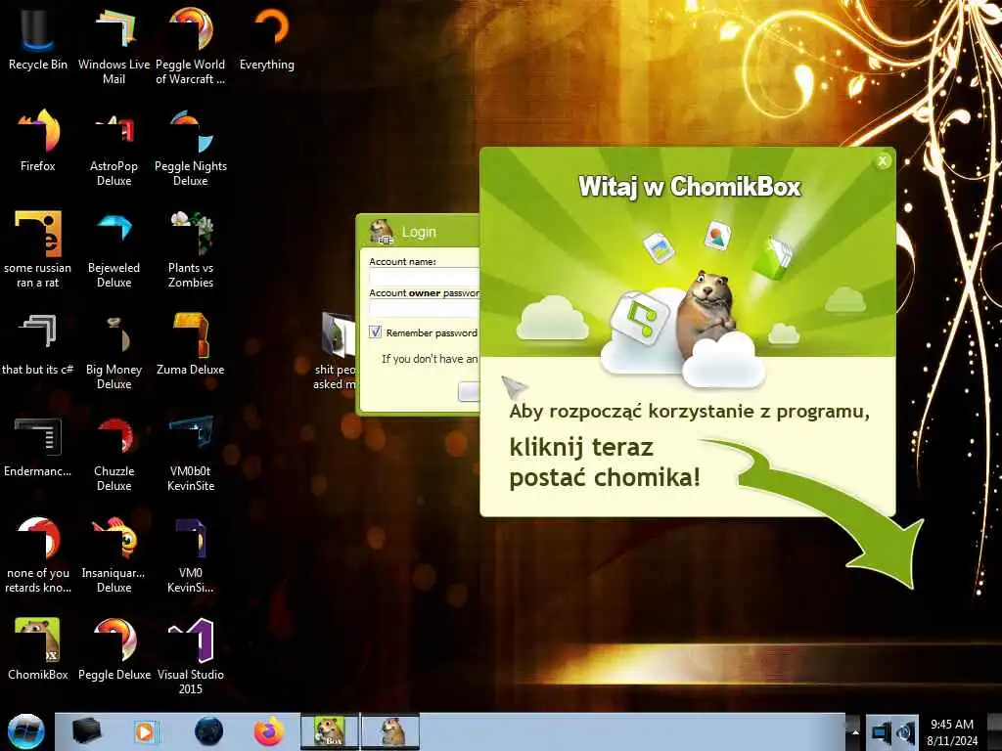Show hidden system tray icons arrow
The height and width of the screenshot is (751, 1002).
click(x=853, y=731)
